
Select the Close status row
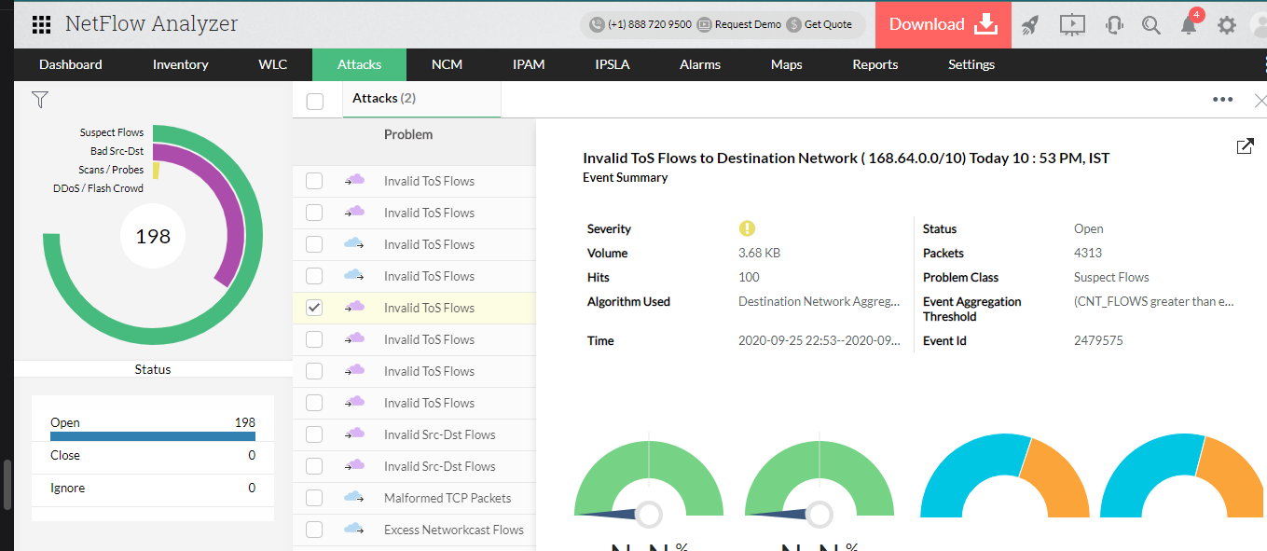pos(153,456)
